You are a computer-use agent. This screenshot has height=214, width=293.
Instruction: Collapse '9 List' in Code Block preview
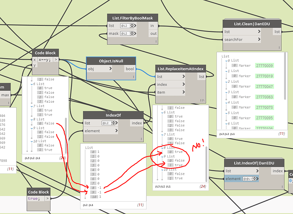[32, 128]
